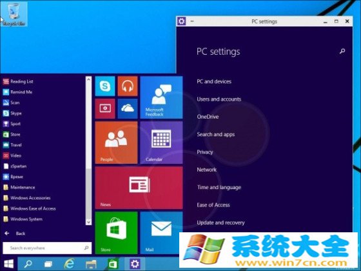Expand the Windows System folder
361x271 pixels.
23,219
